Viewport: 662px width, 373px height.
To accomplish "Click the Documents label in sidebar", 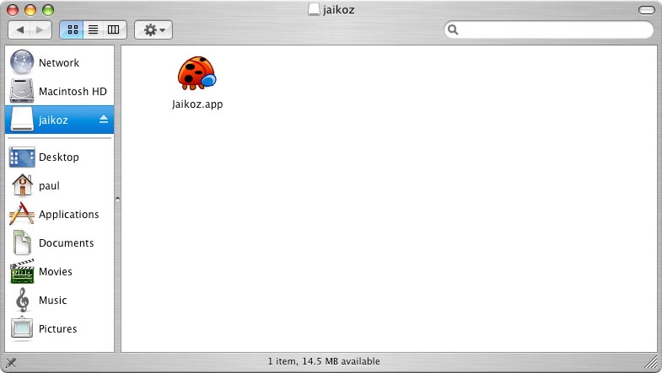I will point(67,243).
